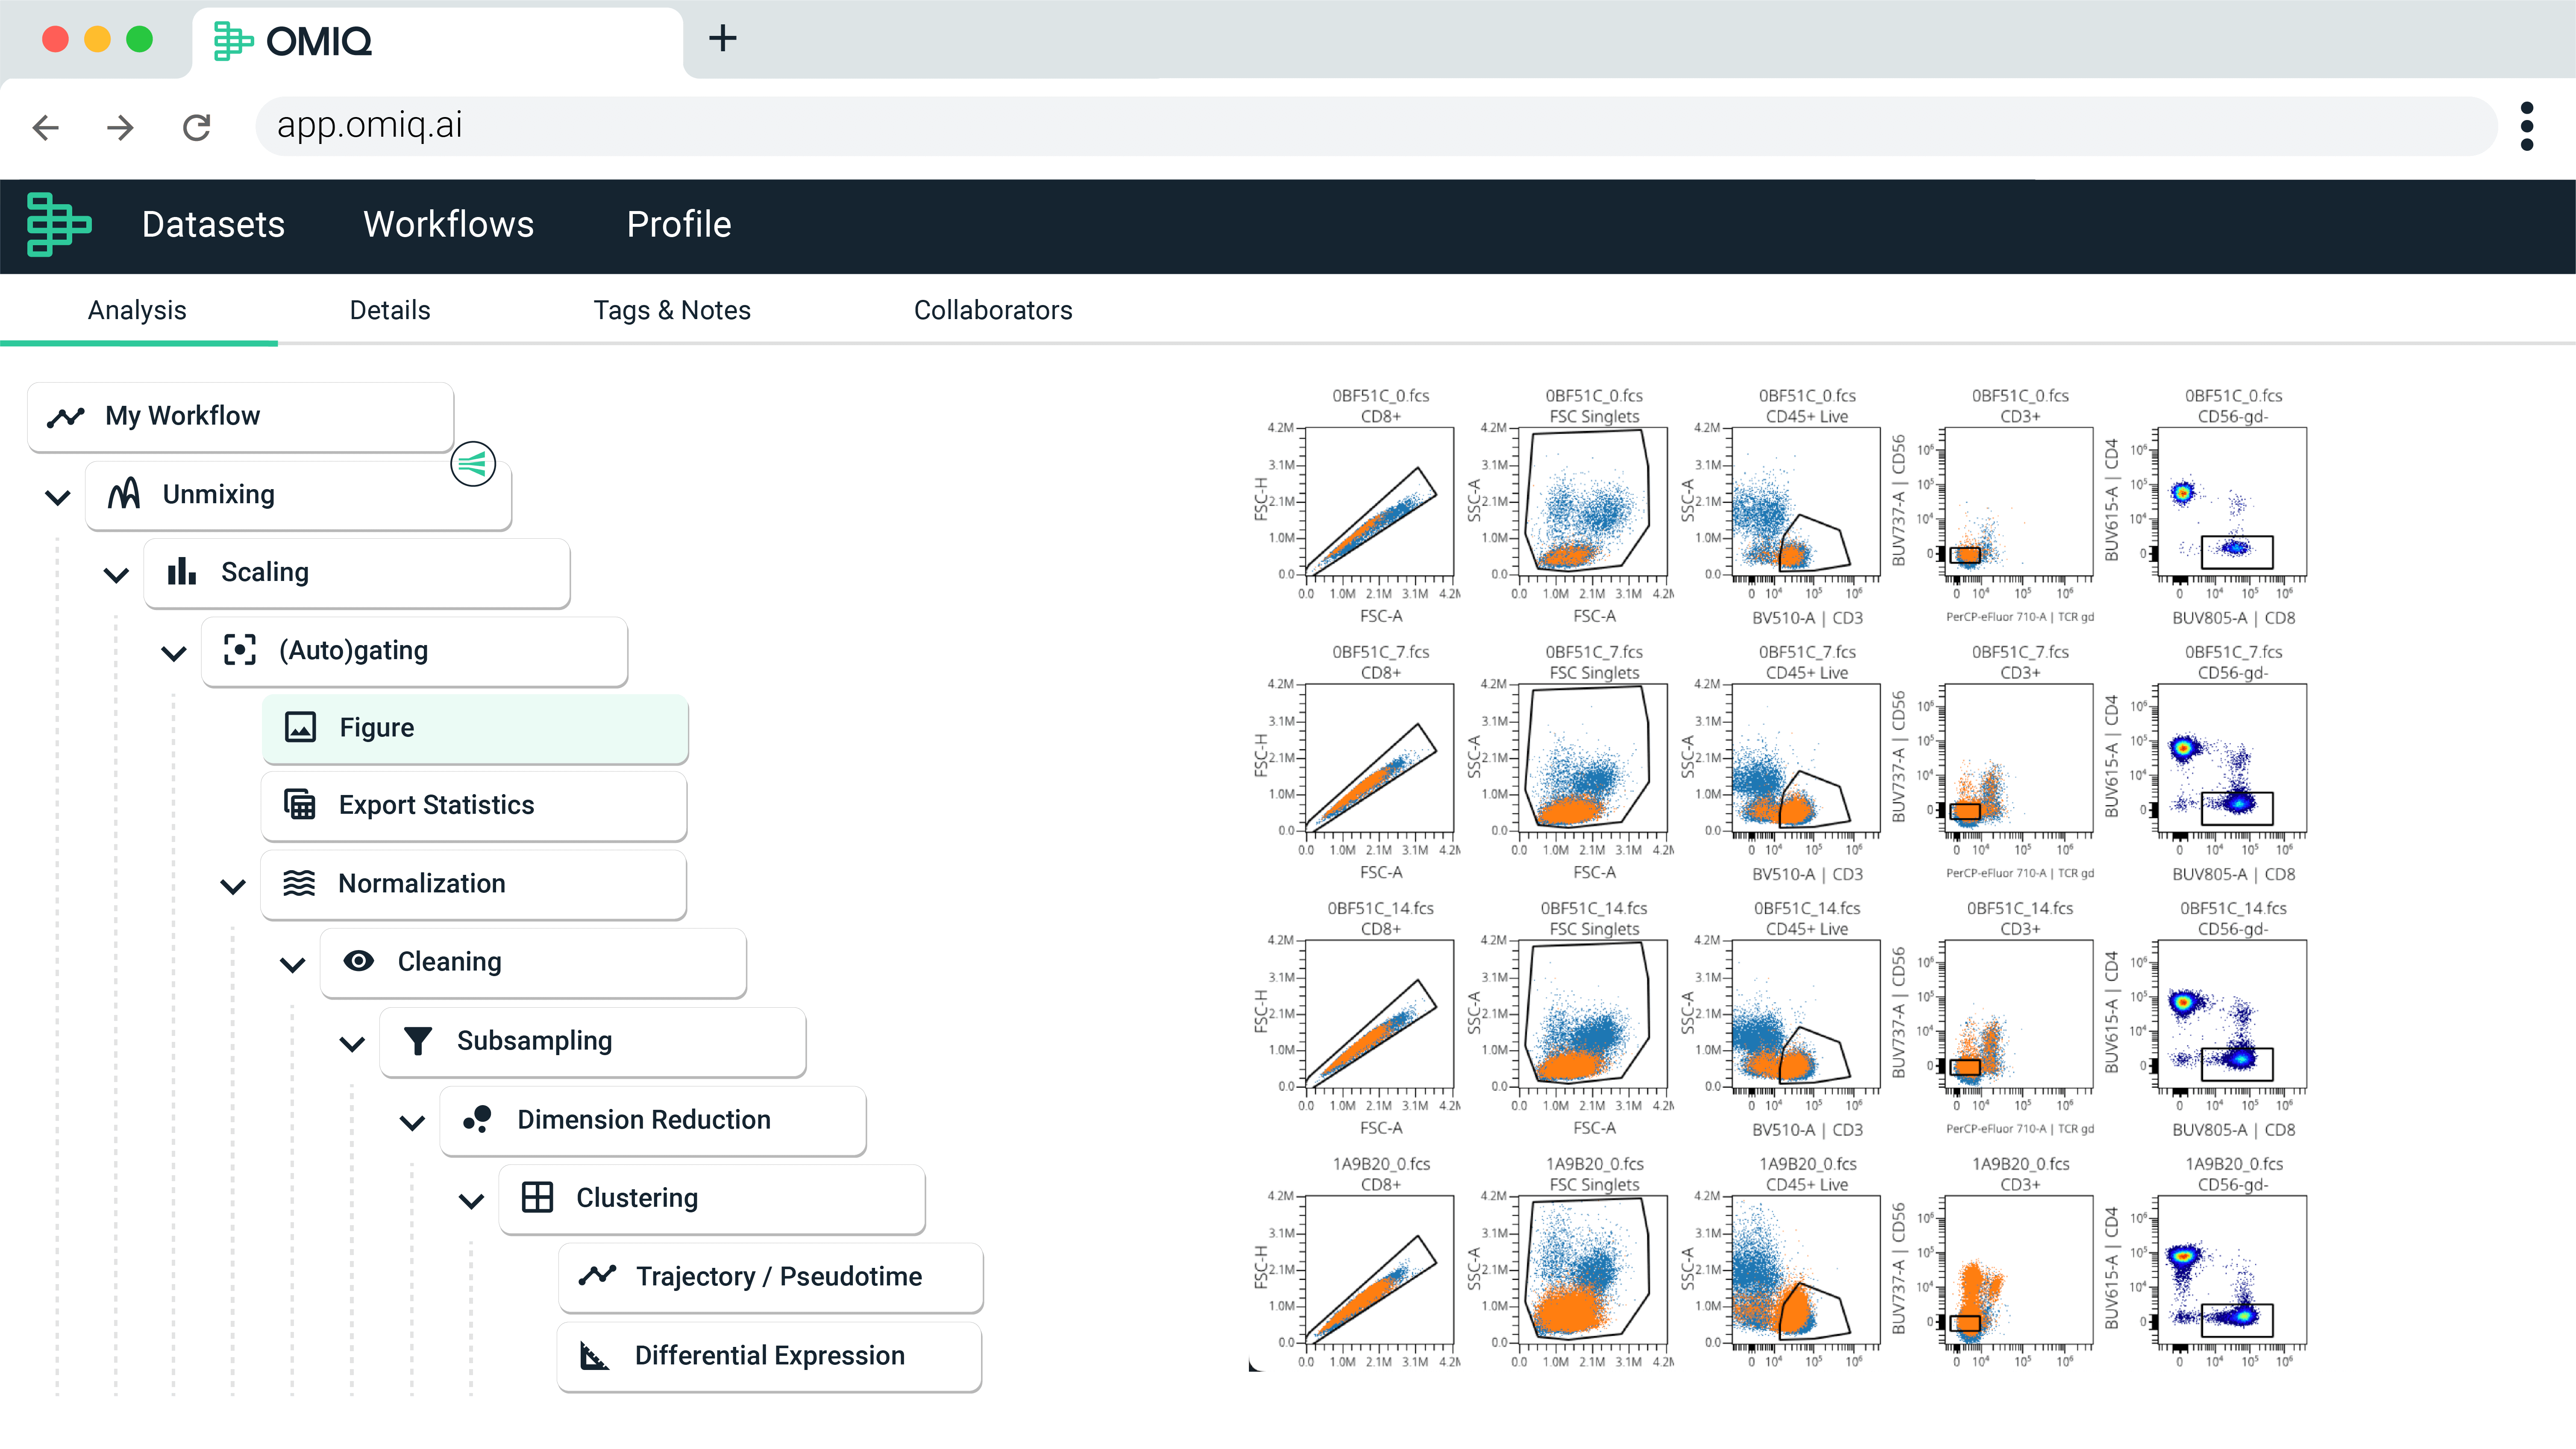Click the green circular badge near Unmixing
This screenshot has height=1449, width=2576.
473,464
